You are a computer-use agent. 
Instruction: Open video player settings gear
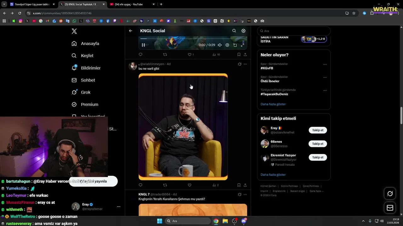[x=227, y=45]
